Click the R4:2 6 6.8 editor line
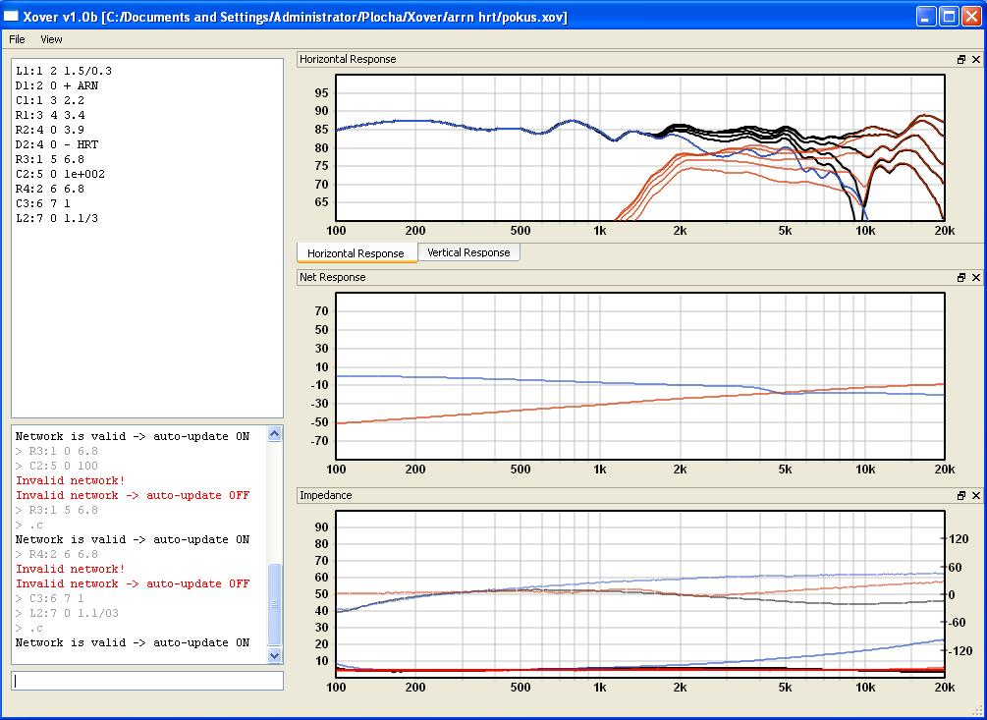987x720 pixels. click(x=50, y=189)
